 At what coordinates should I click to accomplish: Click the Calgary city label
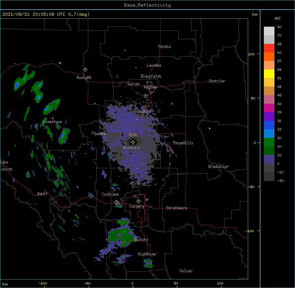(x=137, y=206)
